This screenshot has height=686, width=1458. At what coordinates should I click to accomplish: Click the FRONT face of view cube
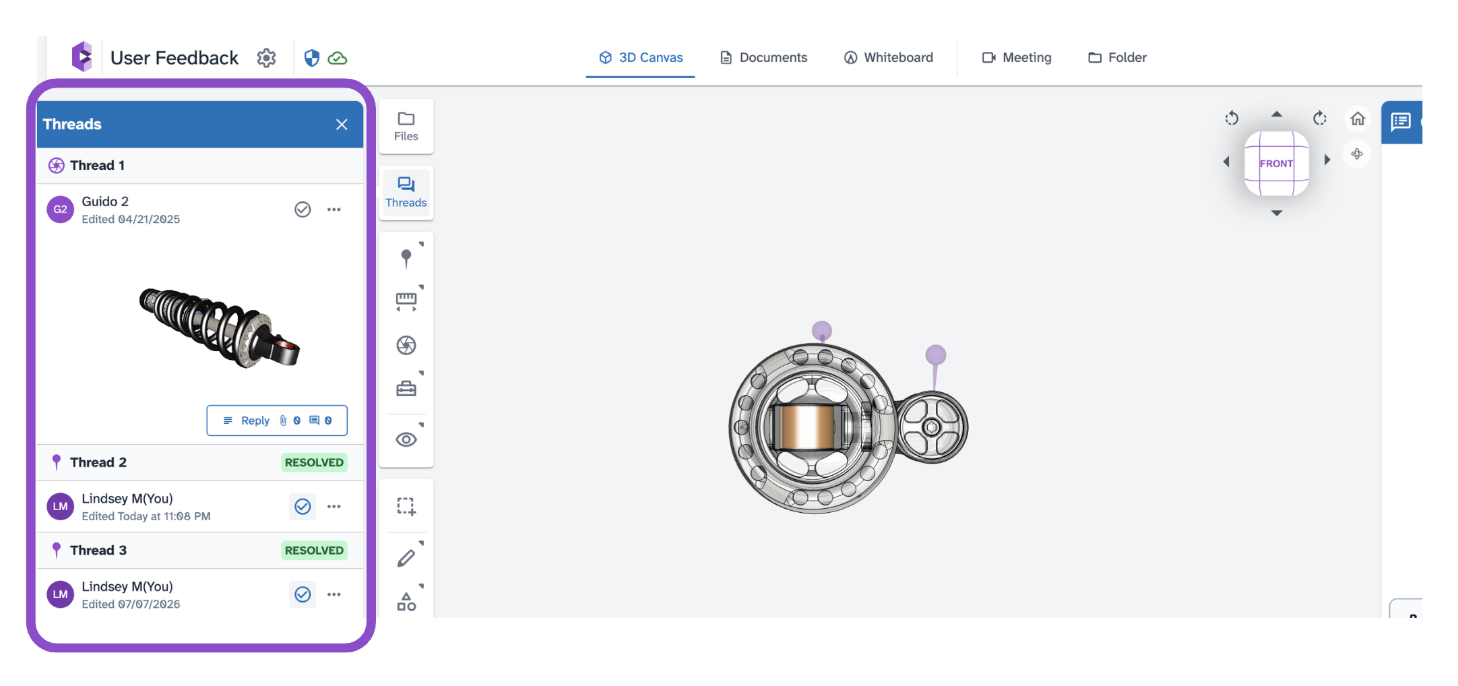pyautogui.click(x=1276, y=163)
